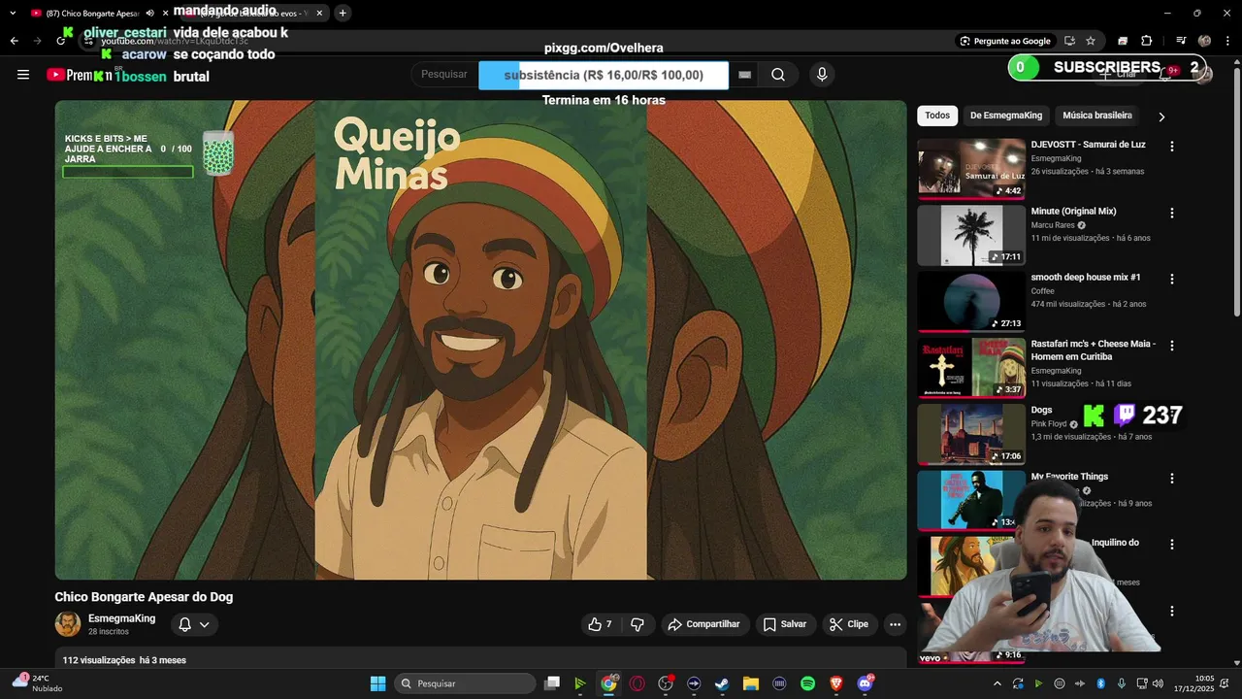Open Rastafari mc's Cheese Maia thumbnail

(x=971, y=368)
